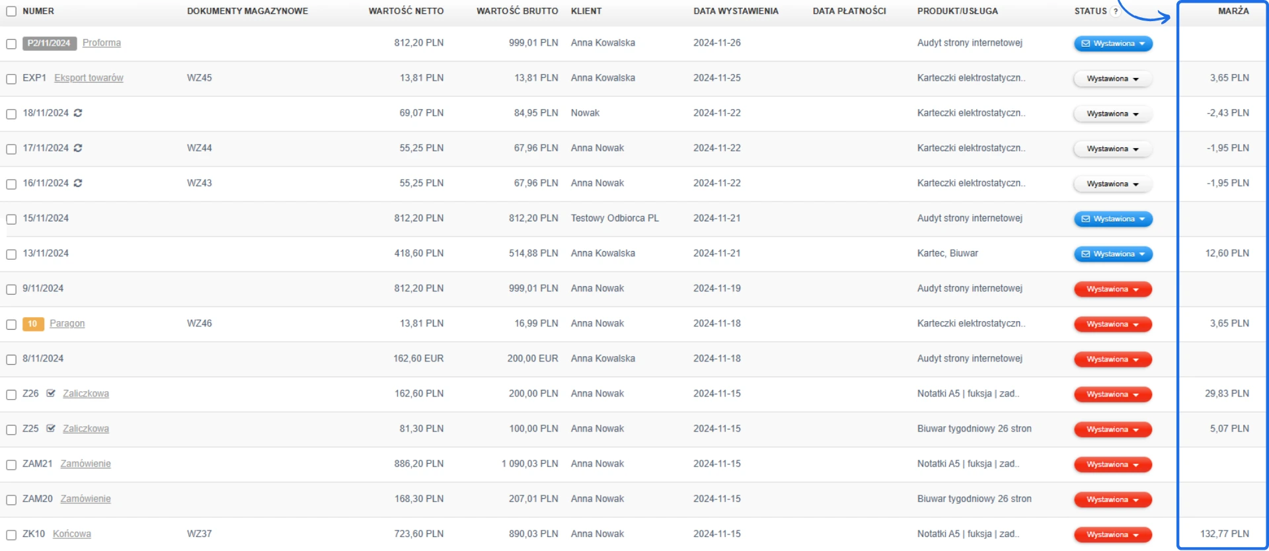
Task: Click the envelope icon in the 15/11/2024 status button
Action: (1085, 219)
